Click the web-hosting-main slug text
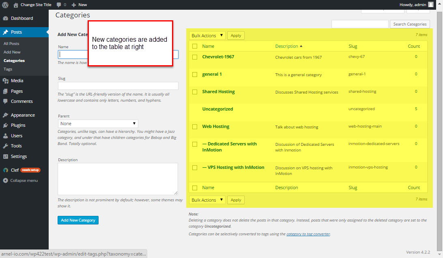 pos(365,126)
